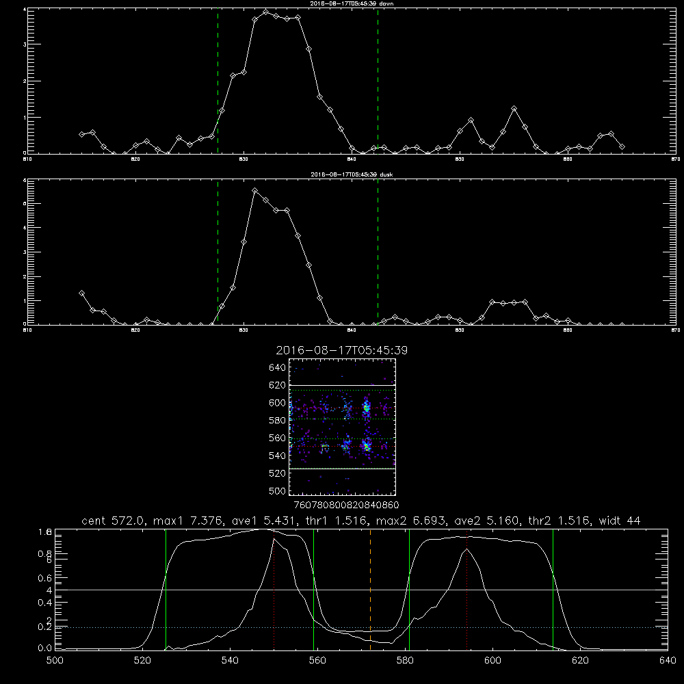Click the peak diamond marker in dusk plot
This screenshot has width=684, height=684.
tap(254, 191)
